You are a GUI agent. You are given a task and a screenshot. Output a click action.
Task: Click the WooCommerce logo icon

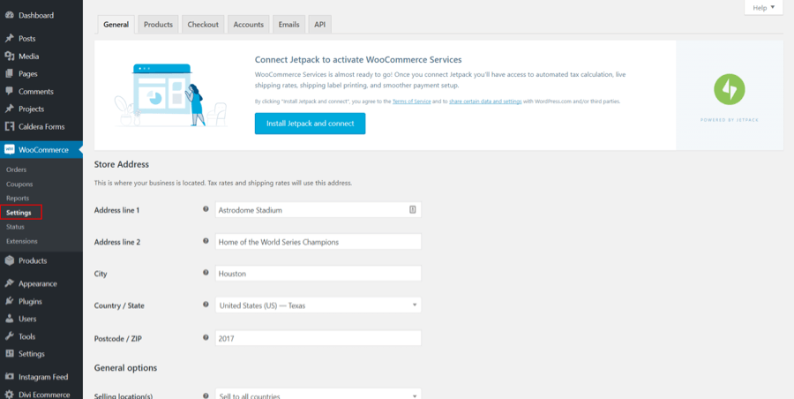click(9, 149)
